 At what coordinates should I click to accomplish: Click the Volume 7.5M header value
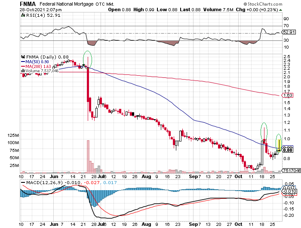pyautogui.click(x=218, y=9)
